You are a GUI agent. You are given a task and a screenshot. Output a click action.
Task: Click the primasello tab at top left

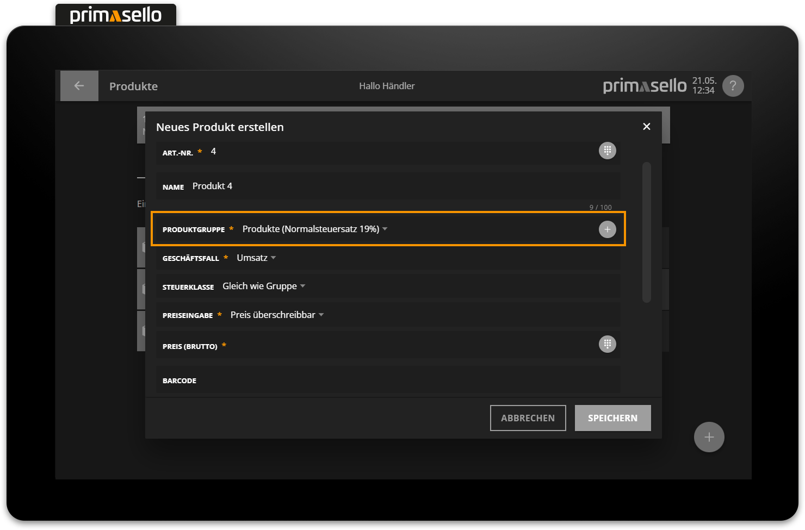click(116, 15)
